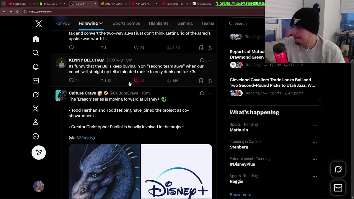Screen dimensions: 354x199
Task: Bookmark the post with 3.3K views
Action: (201, 48)
